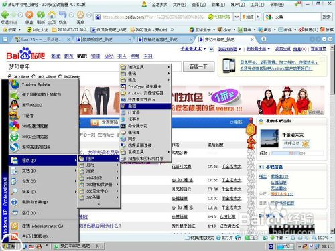The image size is (335, 251).
Task: Expand the 设置(S) submenu in Start menu
Action: pyautogui.click(x=44, y=181)
